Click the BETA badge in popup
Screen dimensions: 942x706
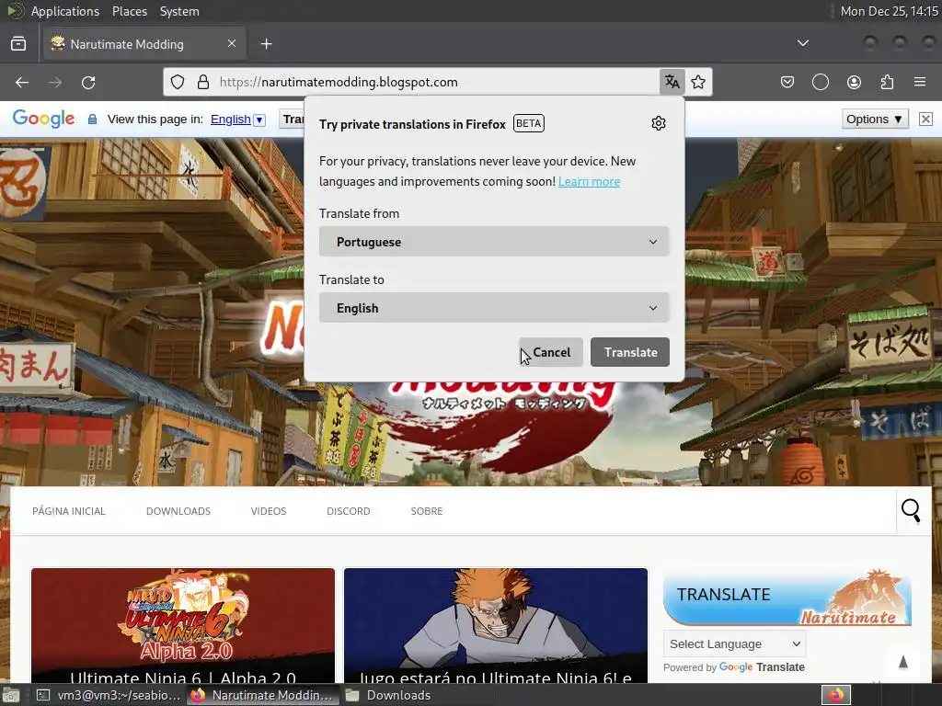[529, 123]
